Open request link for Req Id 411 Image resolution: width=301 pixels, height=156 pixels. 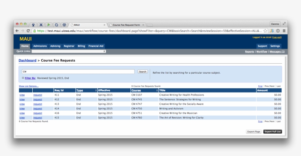tap(37, 95)
